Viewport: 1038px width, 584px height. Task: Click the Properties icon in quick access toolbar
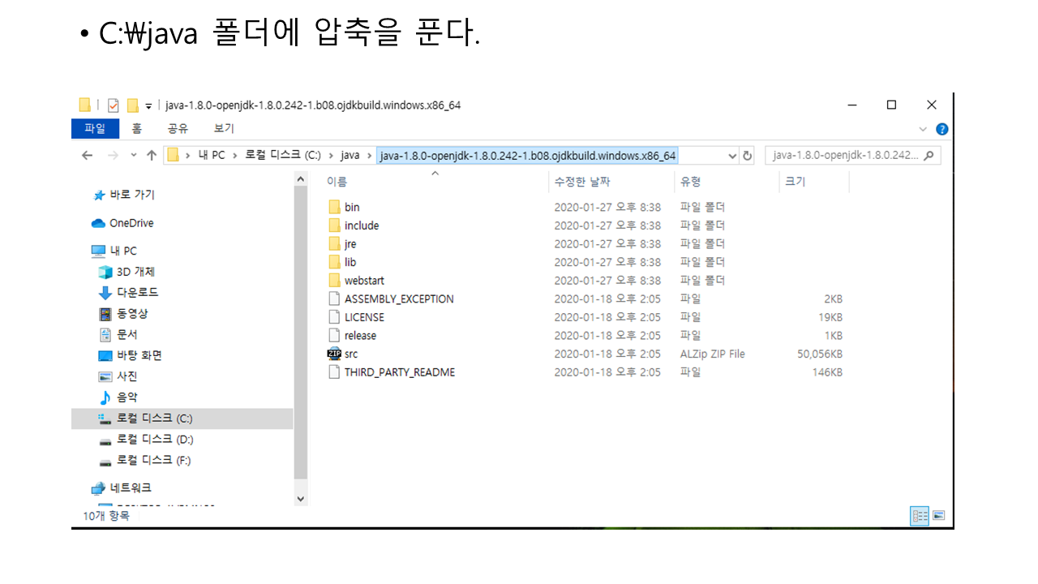114,105
